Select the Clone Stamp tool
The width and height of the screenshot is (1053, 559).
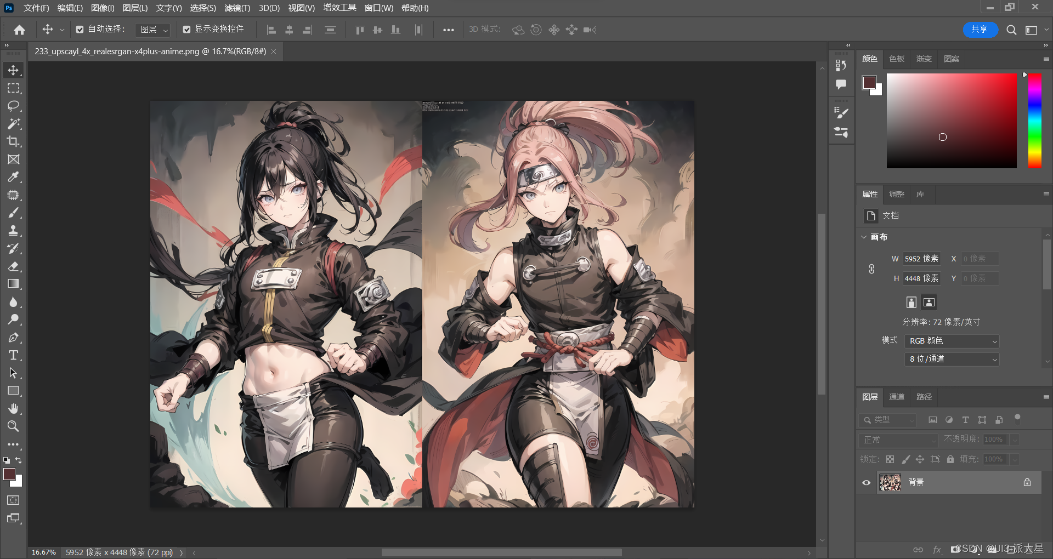click(13, 231)
